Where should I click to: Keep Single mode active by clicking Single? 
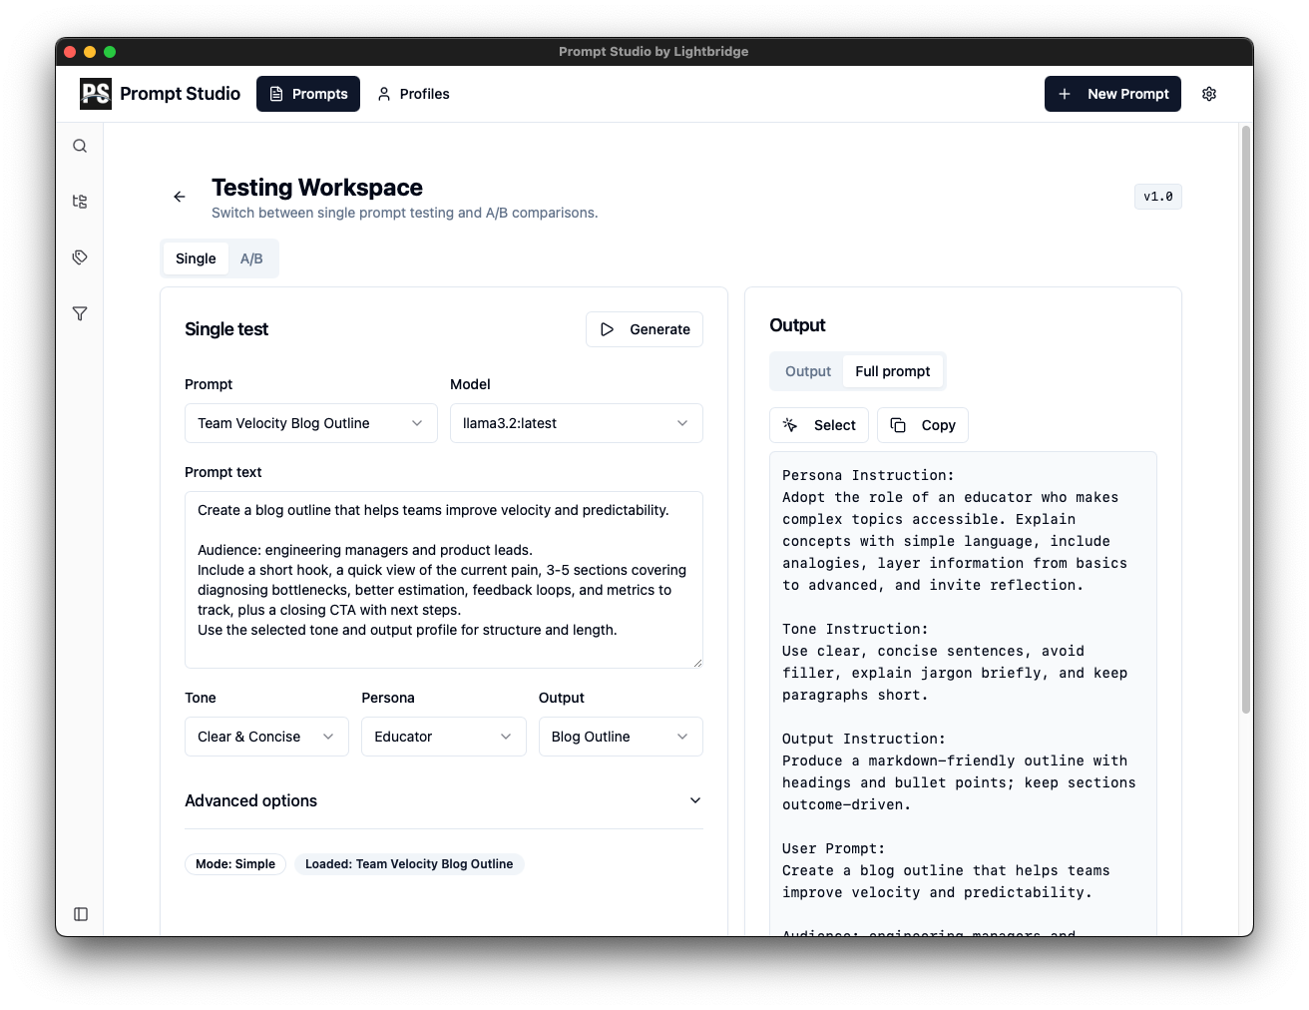(196, 257)
